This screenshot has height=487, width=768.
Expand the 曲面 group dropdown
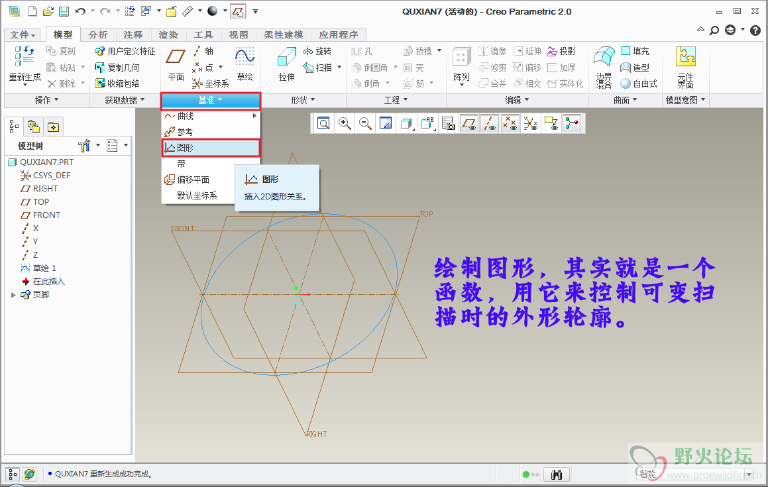coord(626,100)
